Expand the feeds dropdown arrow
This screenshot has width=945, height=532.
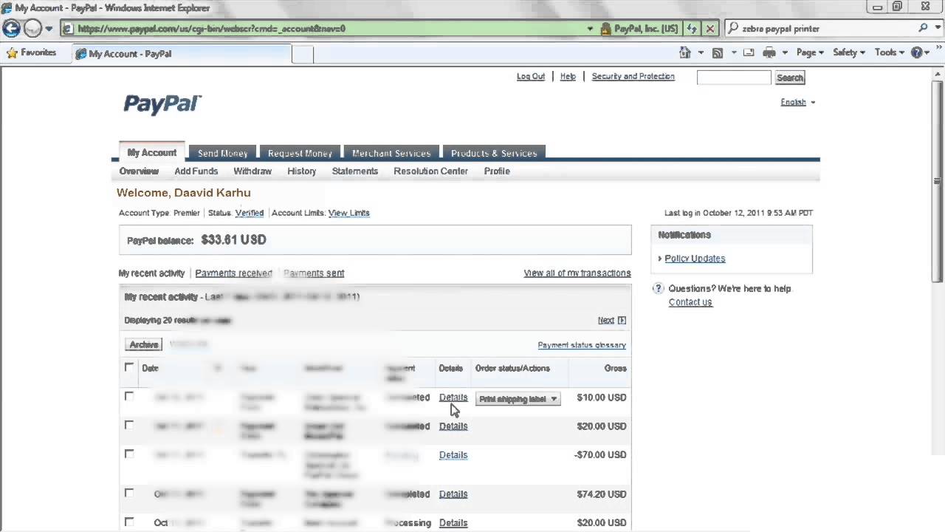[x=733, y=52]
